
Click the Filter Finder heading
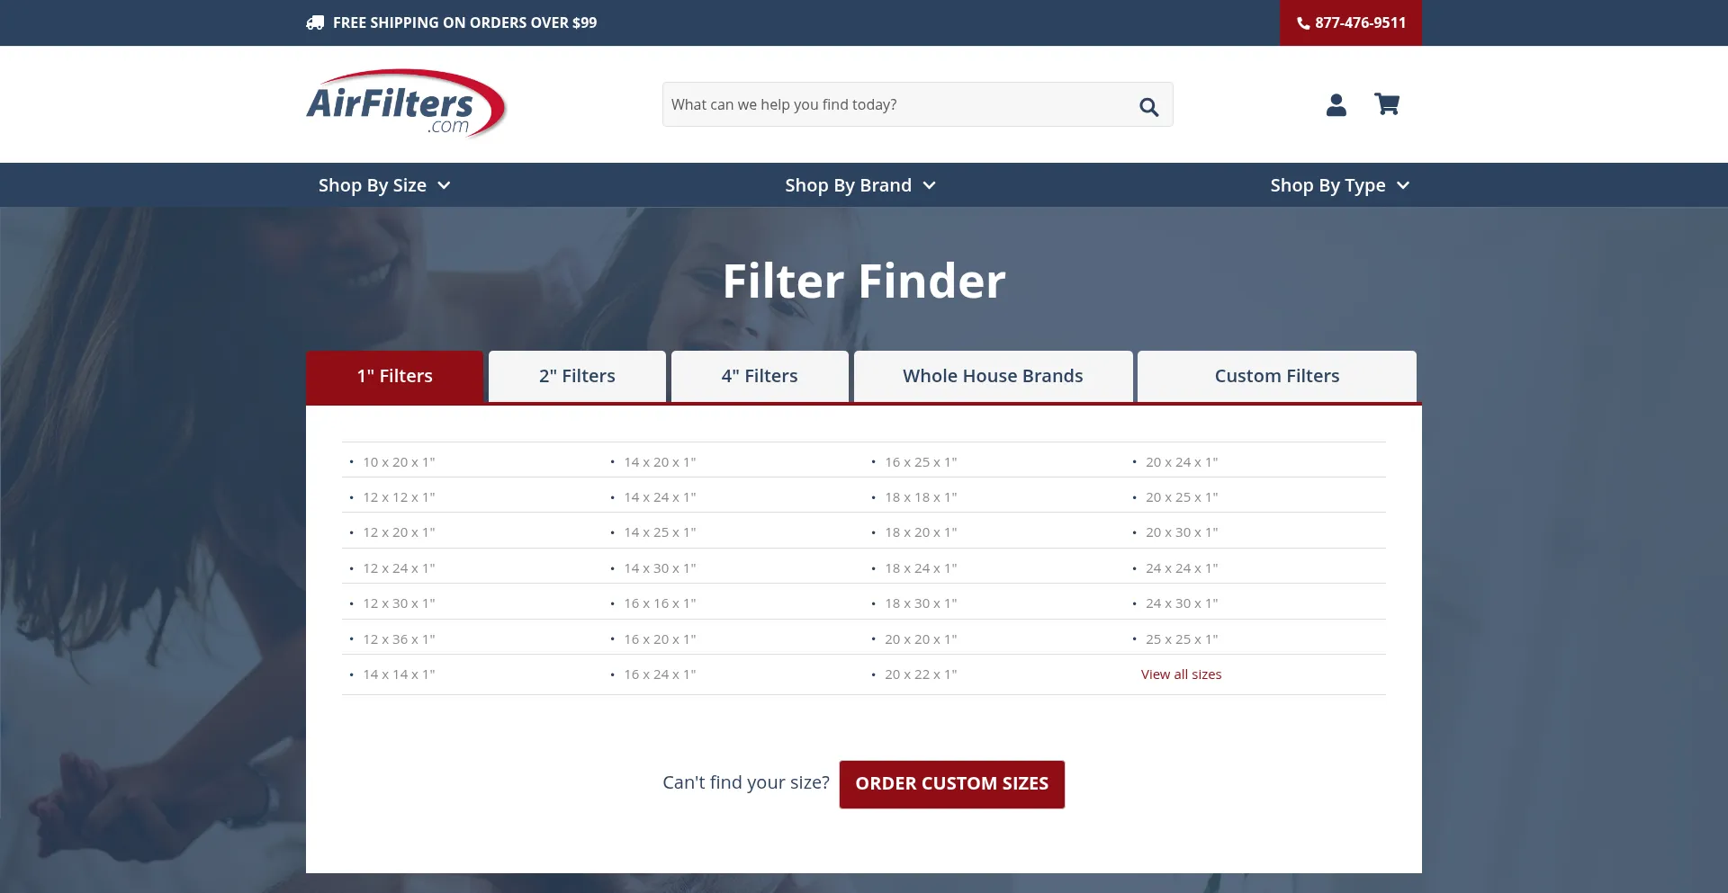point(864,281)
